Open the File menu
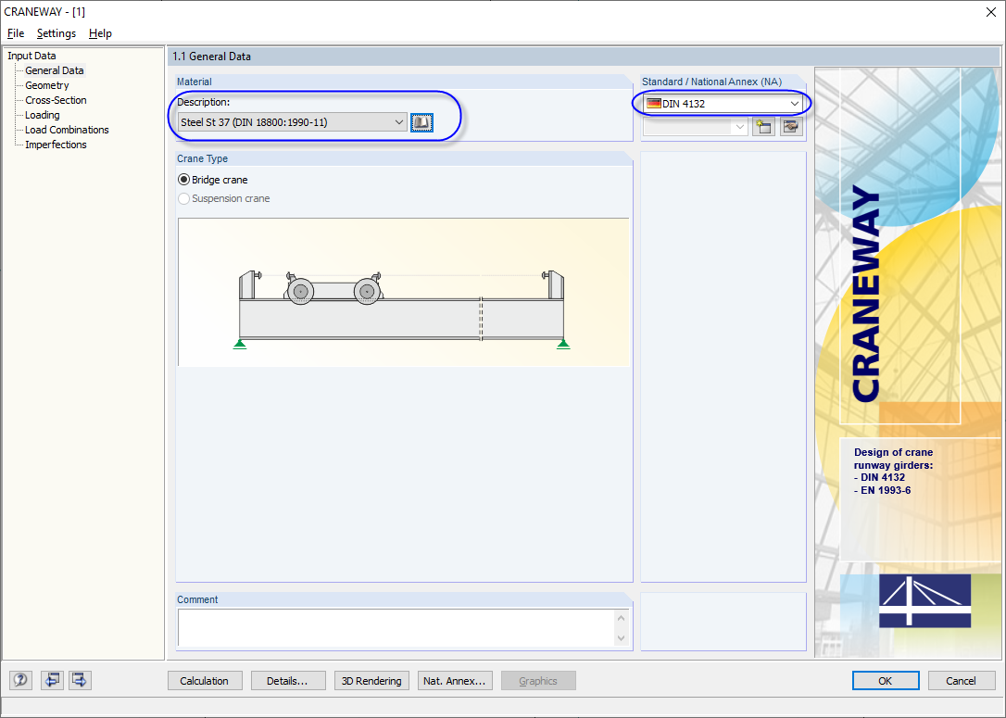Screen dimensions: 1006x718 coord(16,33)
